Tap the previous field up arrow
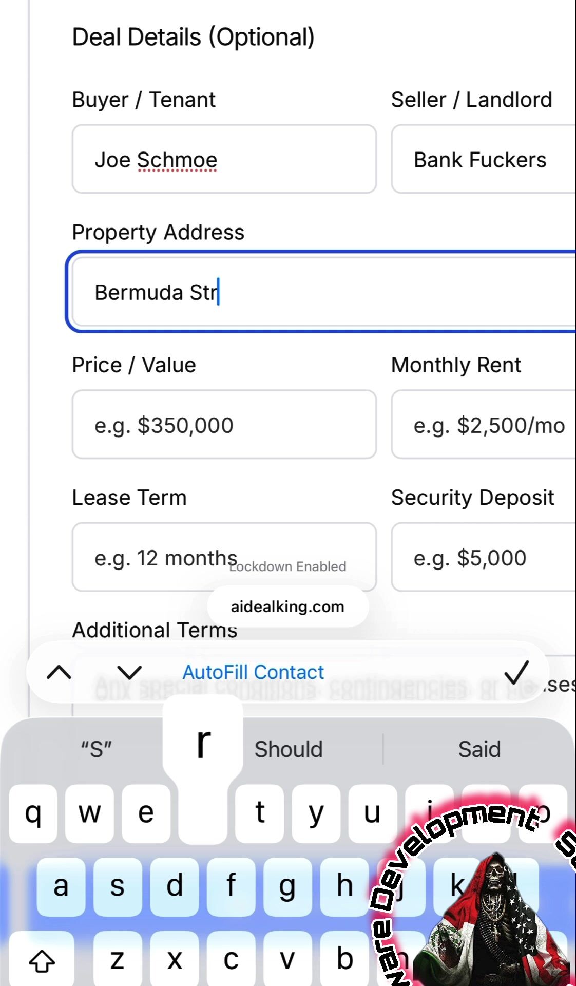 point(59,672)
